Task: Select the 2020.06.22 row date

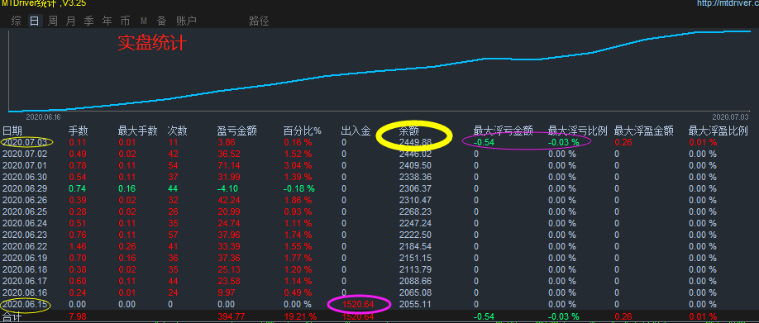Action: (x=25, y=246)
